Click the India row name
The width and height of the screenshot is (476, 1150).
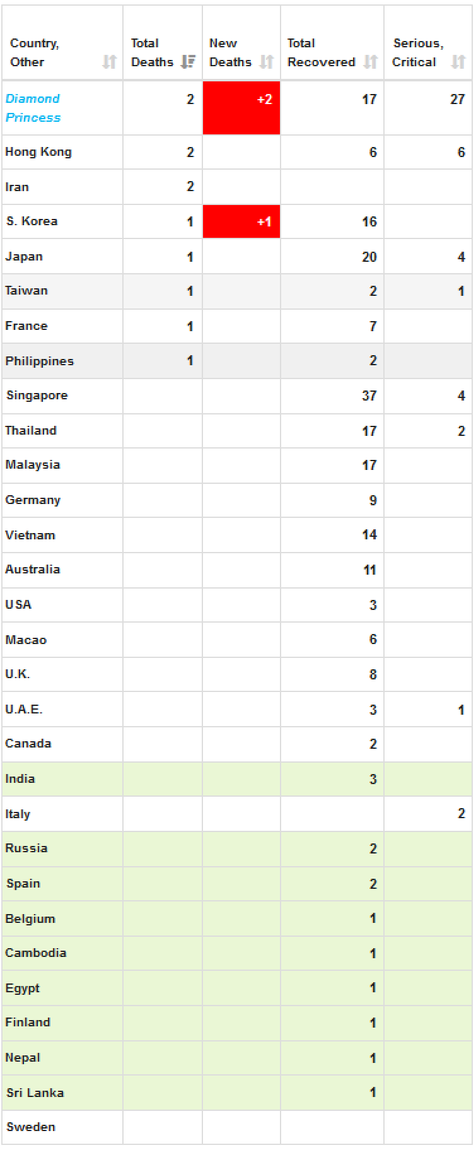[20, 778]
